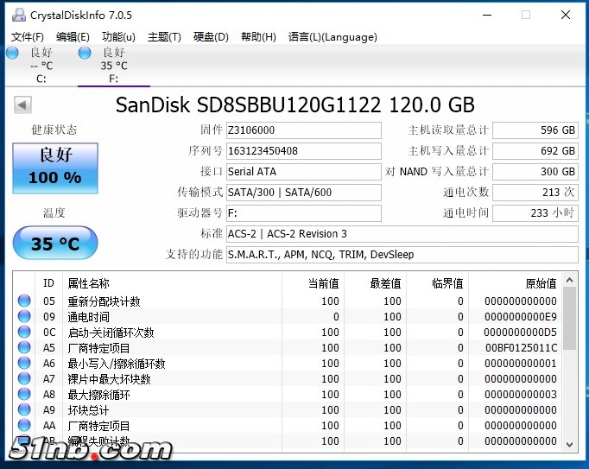
Task: Switch to the C: disk tab label
Action: click(41, 79)
